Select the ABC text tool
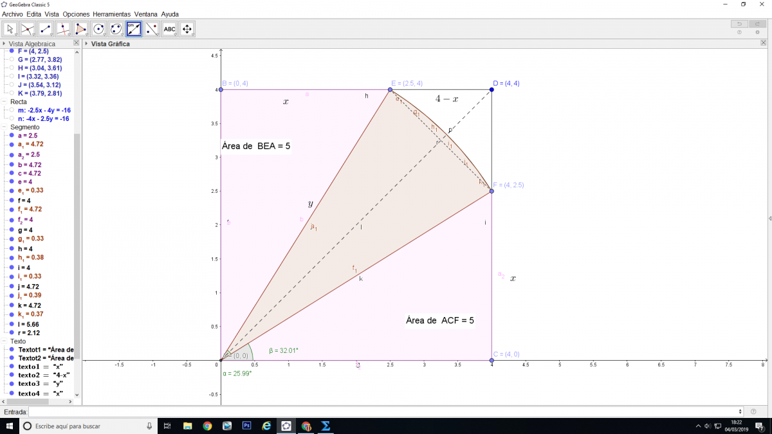Screen dimensions: 772x434 coord(169,29)
